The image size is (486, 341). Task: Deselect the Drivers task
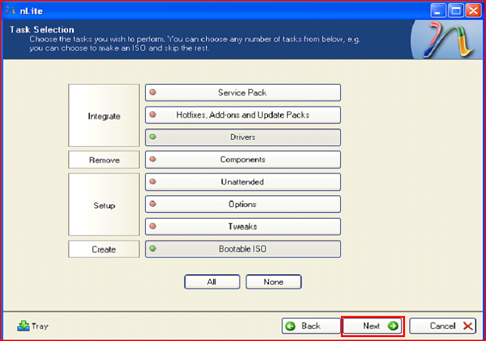(243, 137)
